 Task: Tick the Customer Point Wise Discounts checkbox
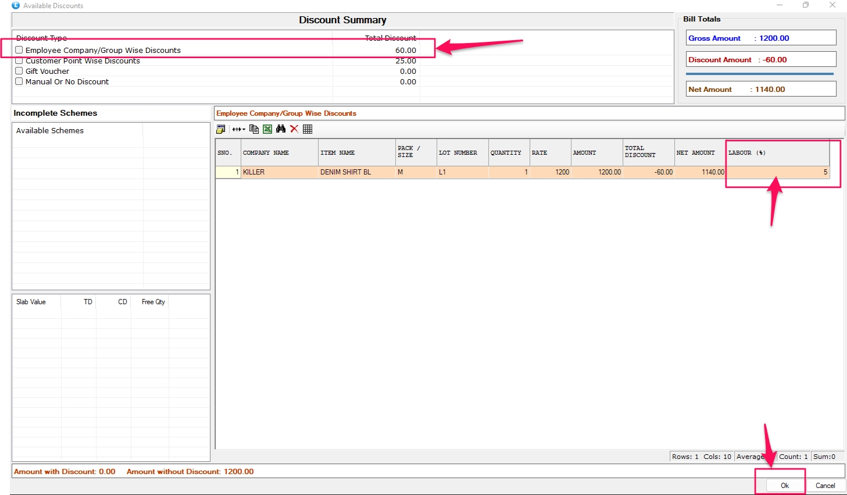point(19,60)
